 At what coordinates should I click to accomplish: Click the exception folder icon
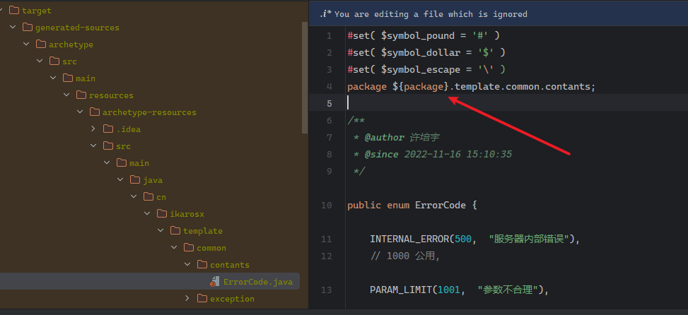click(x=202, y=299)
